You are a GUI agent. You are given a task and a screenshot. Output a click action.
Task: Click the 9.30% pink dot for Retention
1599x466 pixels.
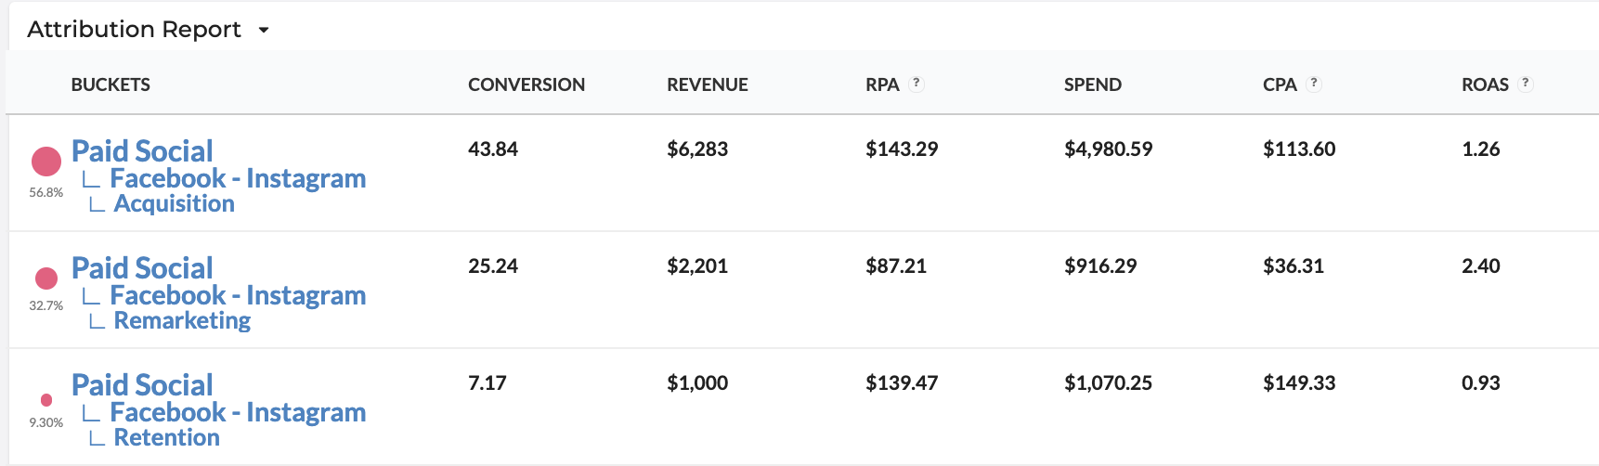click(x=46, y=400)
